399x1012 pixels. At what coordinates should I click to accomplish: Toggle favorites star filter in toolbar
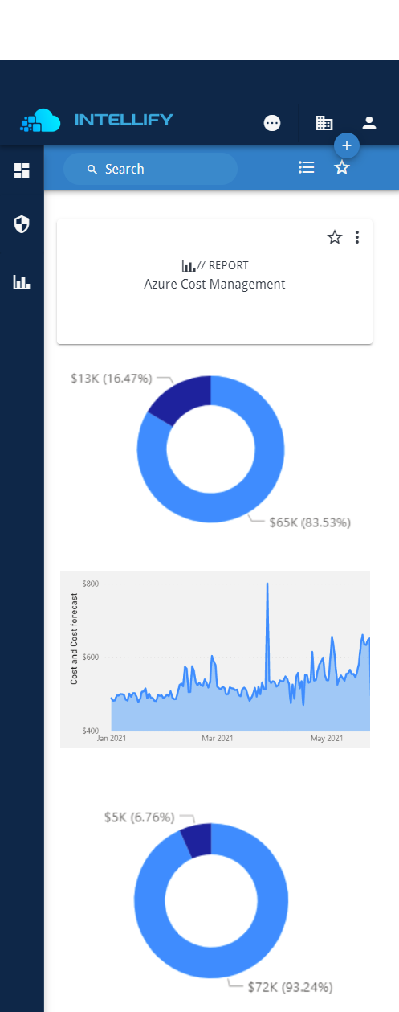tap(342, 167)
